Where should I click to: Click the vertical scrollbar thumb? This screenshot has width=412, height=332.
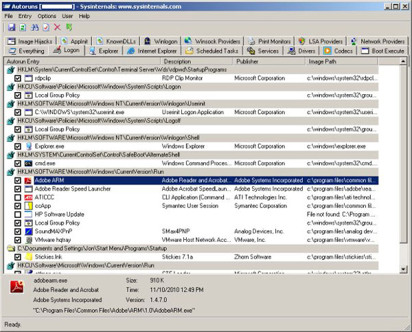click(403, 154)
